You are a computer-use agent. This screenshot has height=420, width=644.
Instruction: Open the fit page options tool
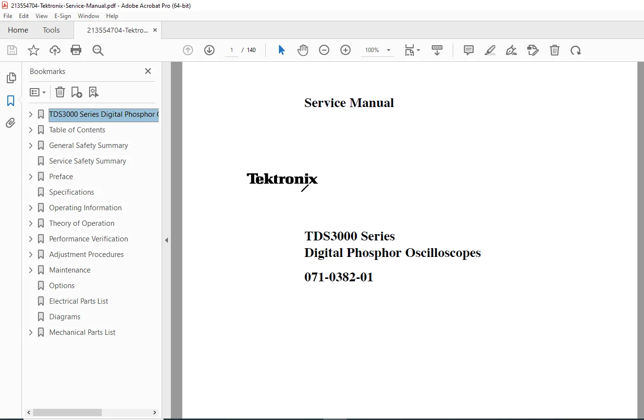tap(412, 50)
